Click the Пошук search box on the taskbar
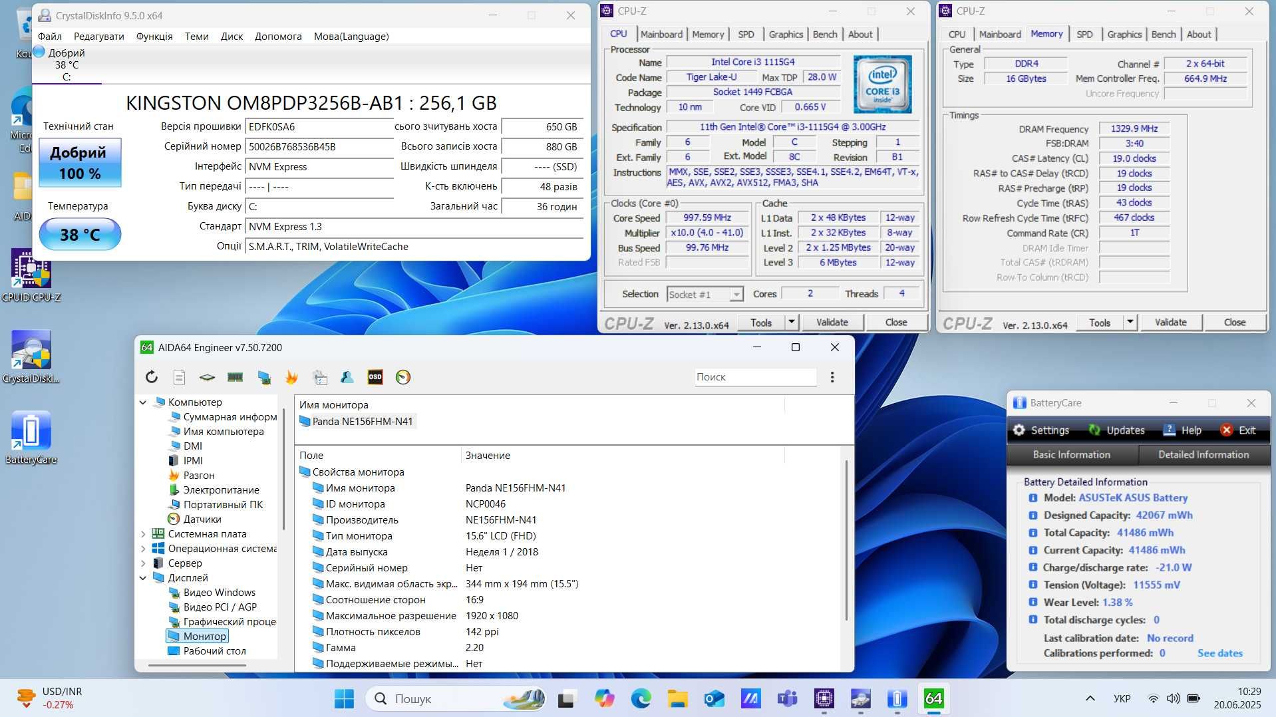Viewport: 1276px width, 717px height. pos(456,698)
